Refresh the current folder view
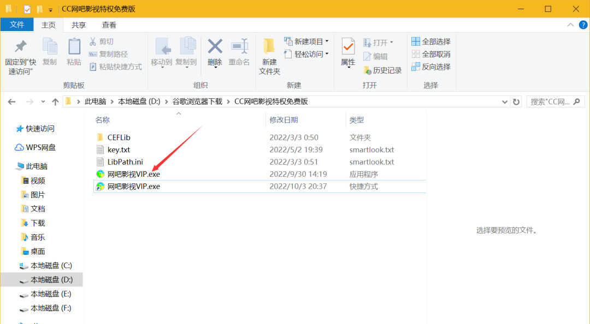590x324 pixels. (516, 101)
